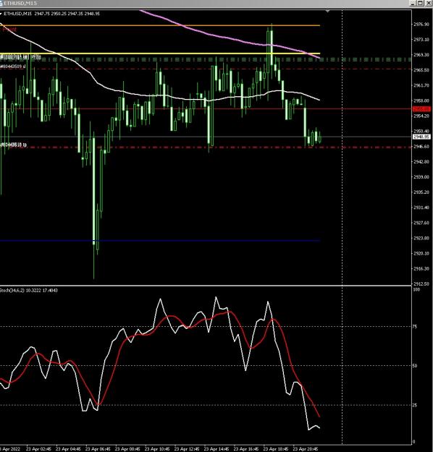Click price scale value 2920.00

421,253
